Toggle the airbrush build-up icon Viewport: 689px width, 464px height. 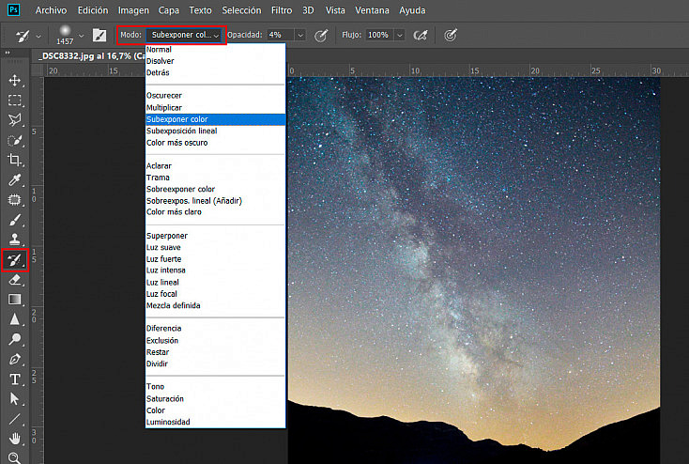point(421,35)
